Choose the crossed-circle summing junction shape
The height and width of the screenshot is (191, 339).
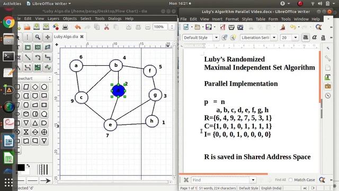[44, 132]
